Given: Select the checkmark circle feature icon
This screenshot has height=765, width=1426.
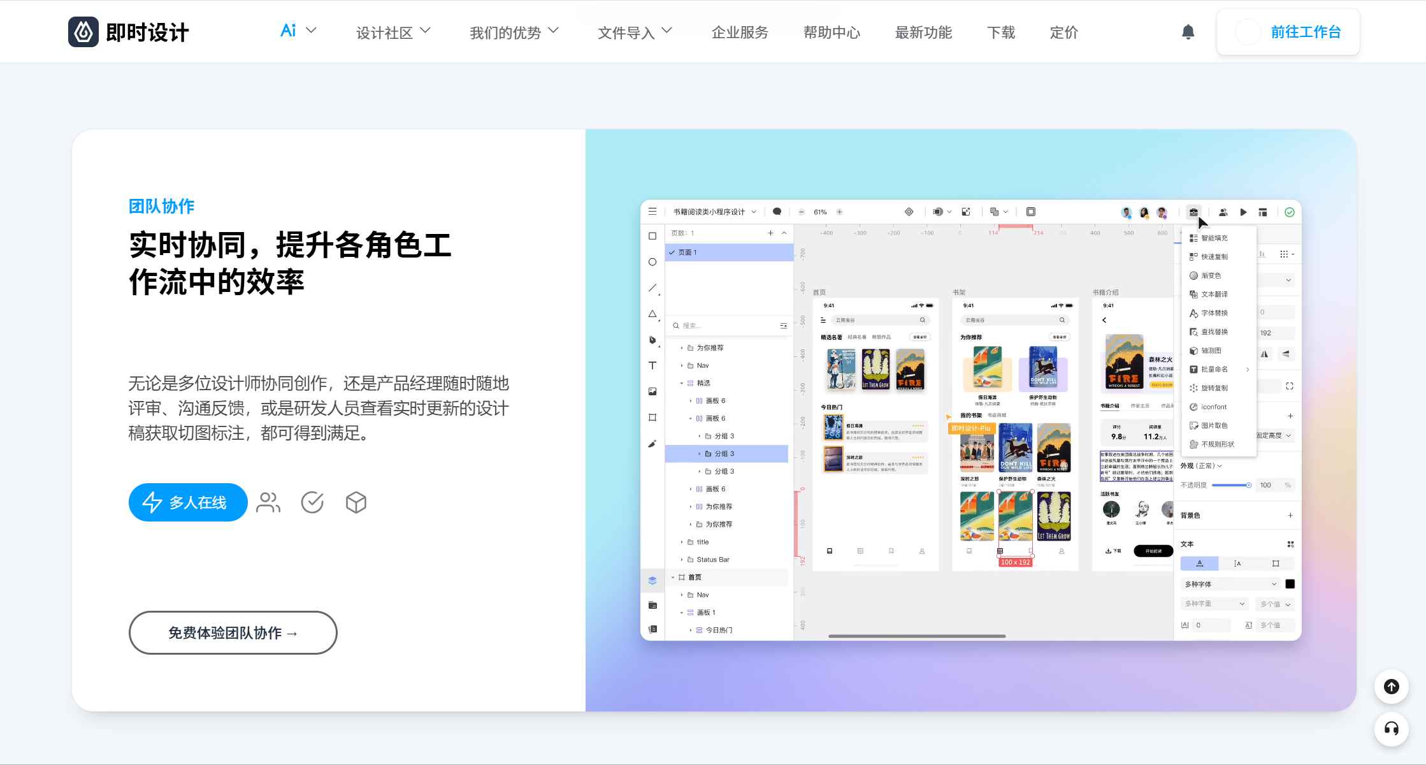Looking at the screenshot, I should (x=312, y=503).
